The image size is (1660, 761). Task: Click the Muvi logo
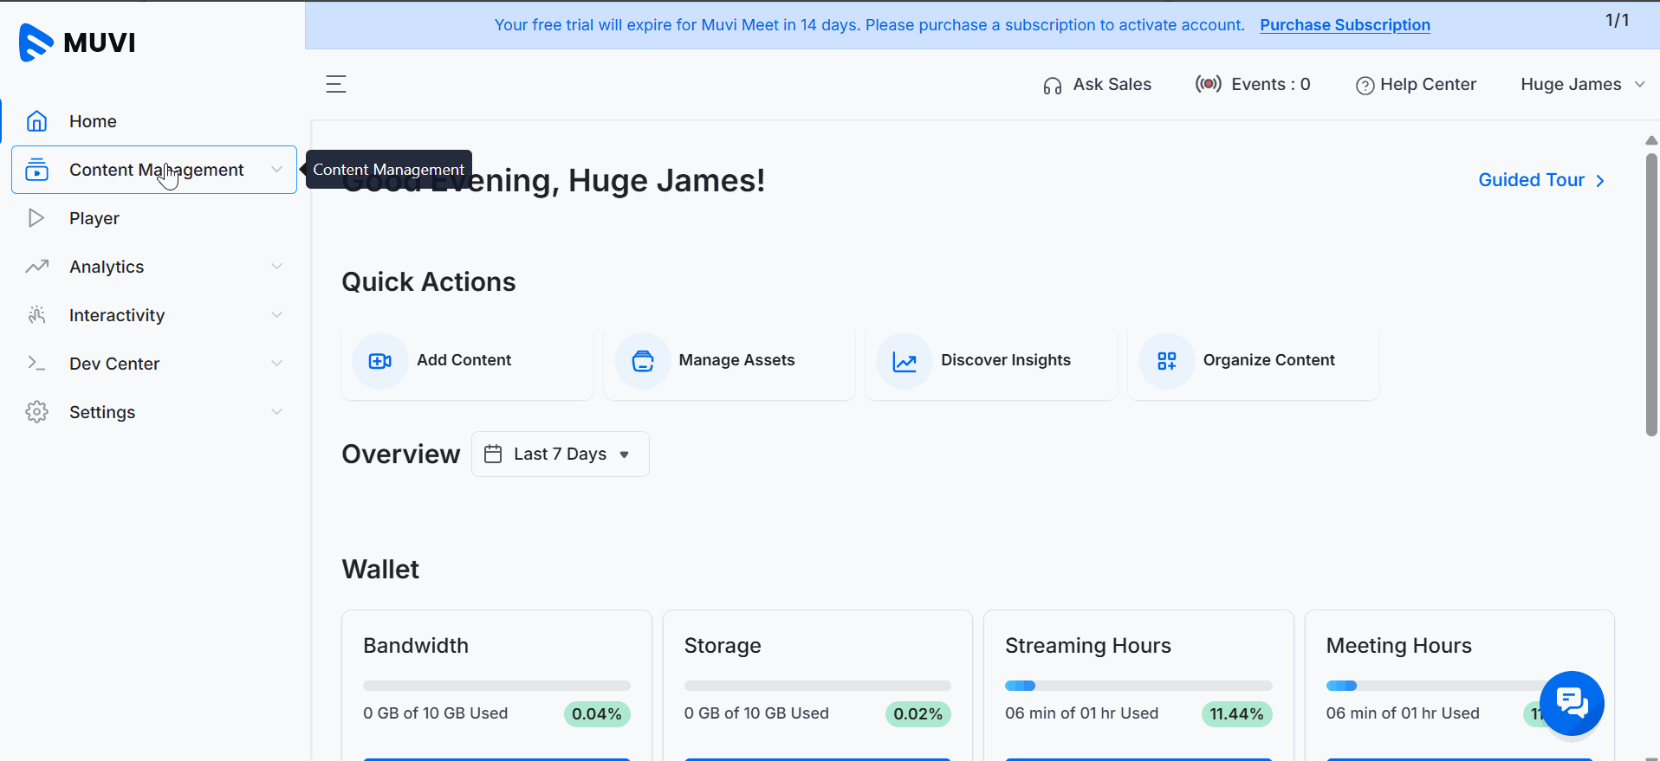pyautogui.click(x=77, y=42)
